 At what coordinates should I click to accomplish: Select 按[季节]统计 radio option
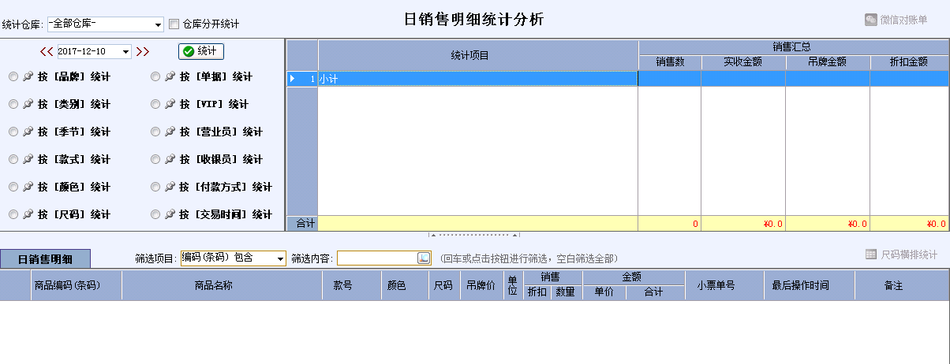coord(13,132)
